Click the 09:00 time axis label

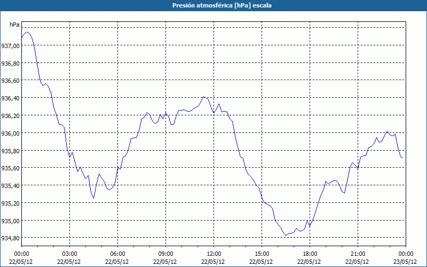click(x=165, y=254)
